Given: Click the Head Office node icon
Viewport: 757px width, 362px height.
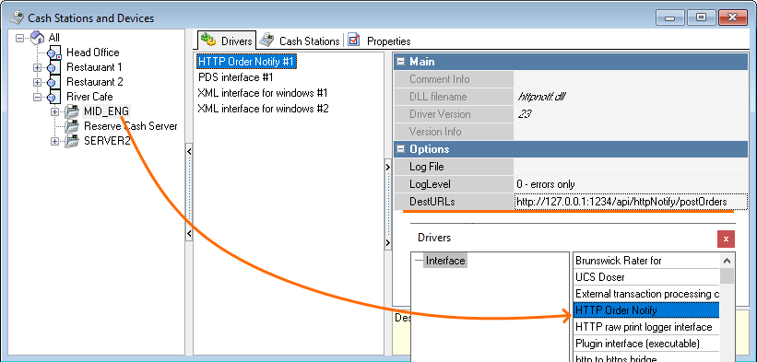Looking at the screenshot, I should (54, 53).
